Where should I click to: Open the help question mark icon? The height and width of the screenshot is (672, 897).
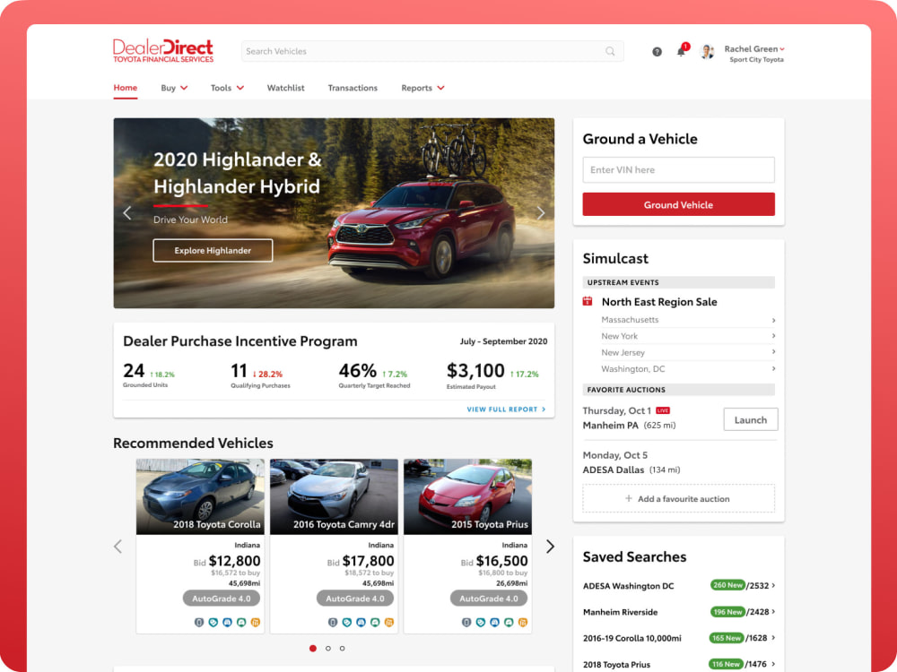coord(657,52)
